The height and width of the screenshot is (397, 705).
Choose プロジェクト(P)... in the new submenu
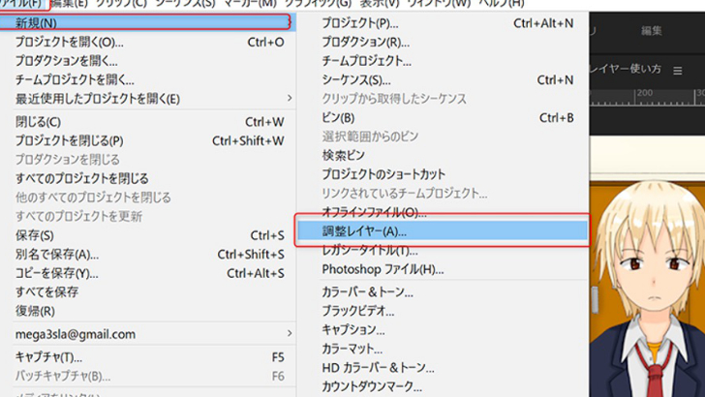tap(359, 22)
